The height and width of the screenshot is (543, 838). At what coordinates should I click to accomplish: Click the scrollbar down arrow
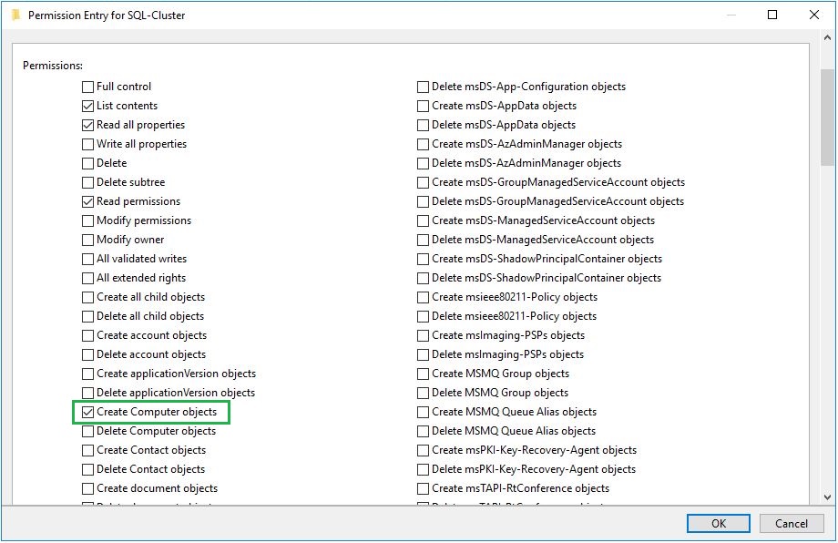(827, 497)
